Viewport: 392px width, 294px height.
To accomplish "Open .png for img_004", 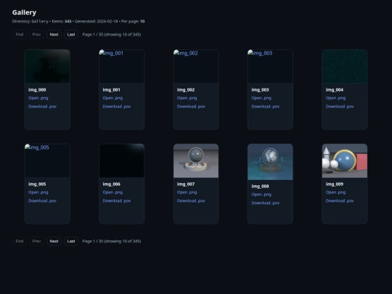I will (335, 98).
